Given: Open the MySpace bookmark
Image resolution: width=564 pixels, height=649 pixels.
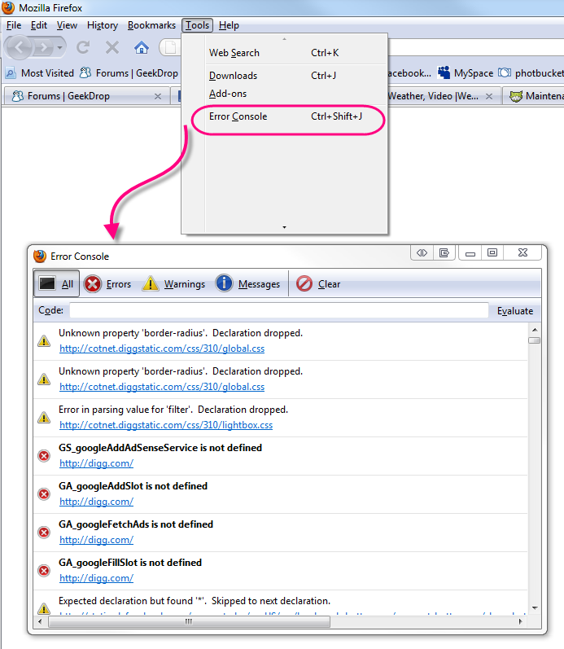Looking at the screenshot, I should click(x=465, y=72).
